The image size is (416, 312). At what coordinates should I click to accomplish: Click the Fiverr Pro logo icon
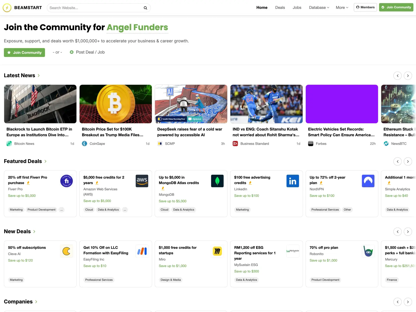point(67,181)
